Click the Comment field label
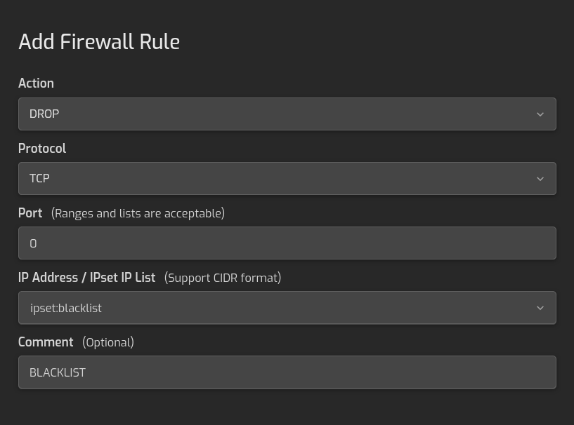The height and width of the screenshot is (425, 574). 46,342
